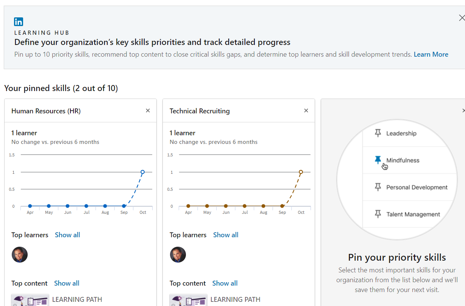Show all top learners for Human Resources
The image size is (465, 306).
point(67,235)
